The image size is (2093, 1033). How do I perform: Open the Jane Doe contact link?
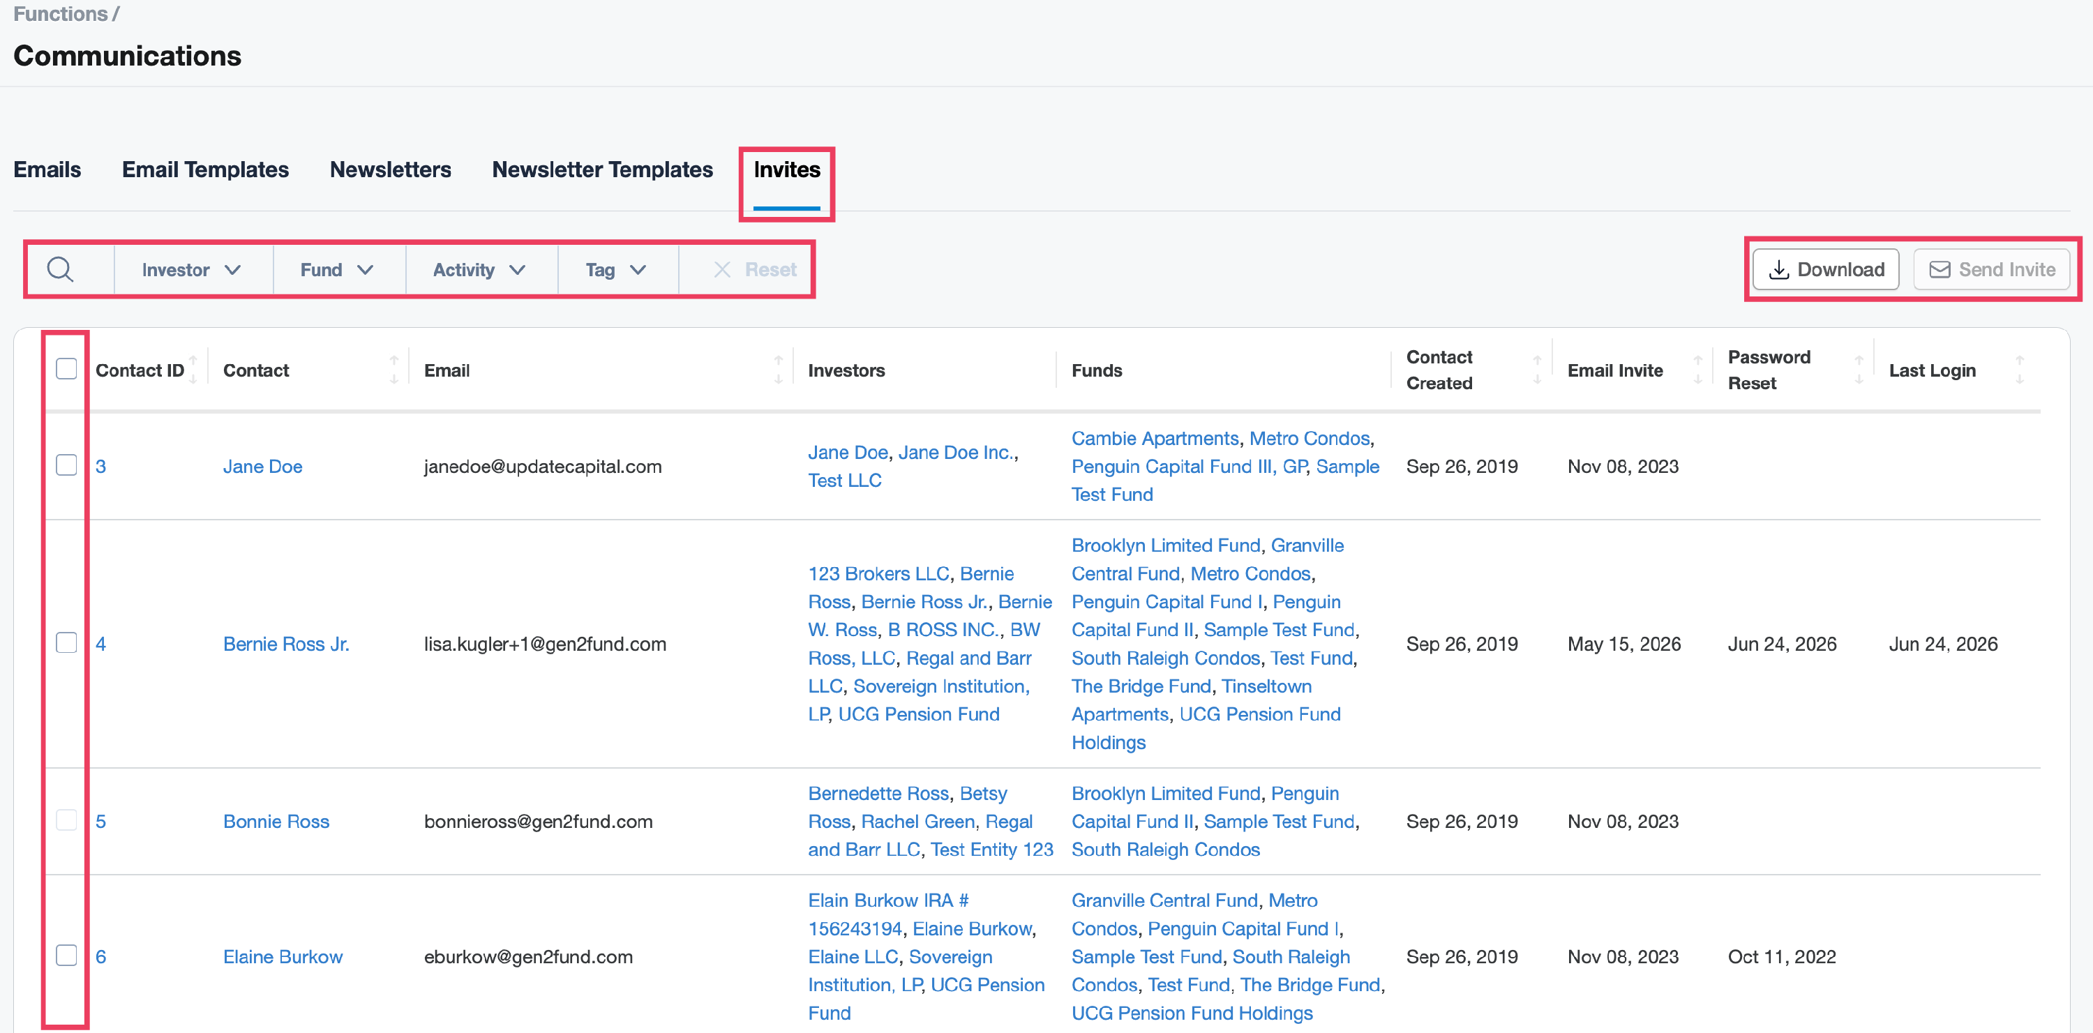click(x=262, y=466)
